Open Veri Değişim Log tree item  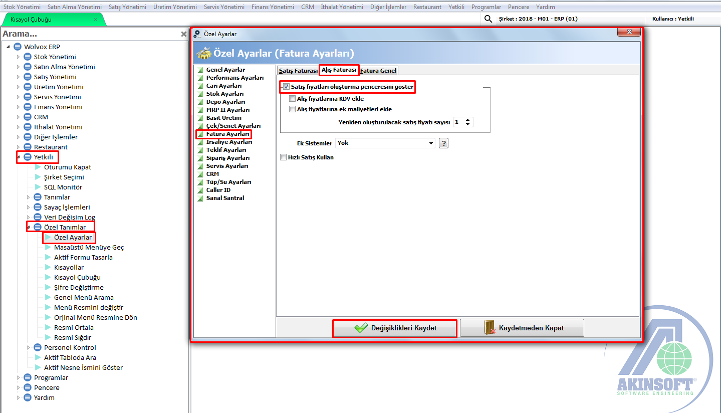tap(70, 217)
